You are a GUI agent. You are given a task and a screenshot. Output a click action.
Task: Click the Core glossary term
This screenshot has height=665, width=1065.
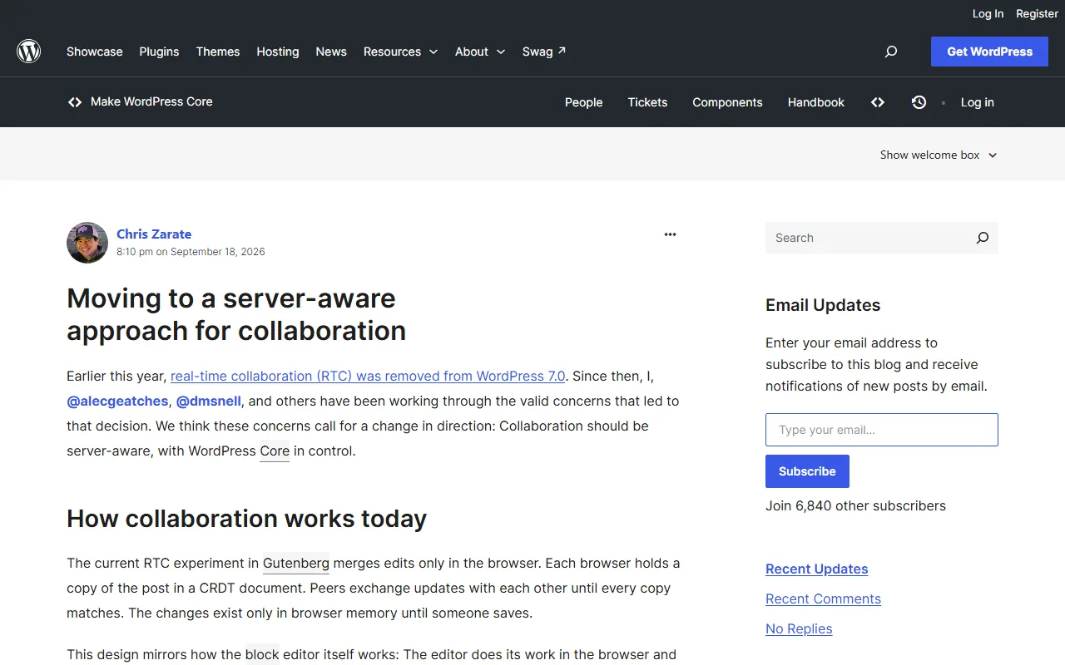275,451
